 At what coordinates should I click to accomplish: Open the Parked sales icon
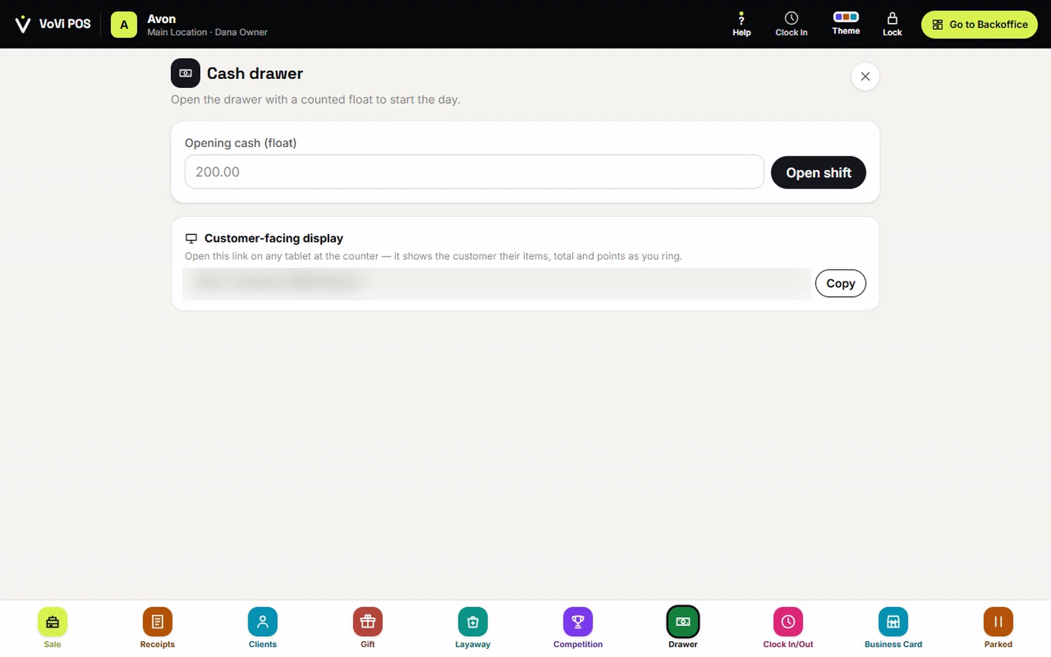[x=998, y=622]
